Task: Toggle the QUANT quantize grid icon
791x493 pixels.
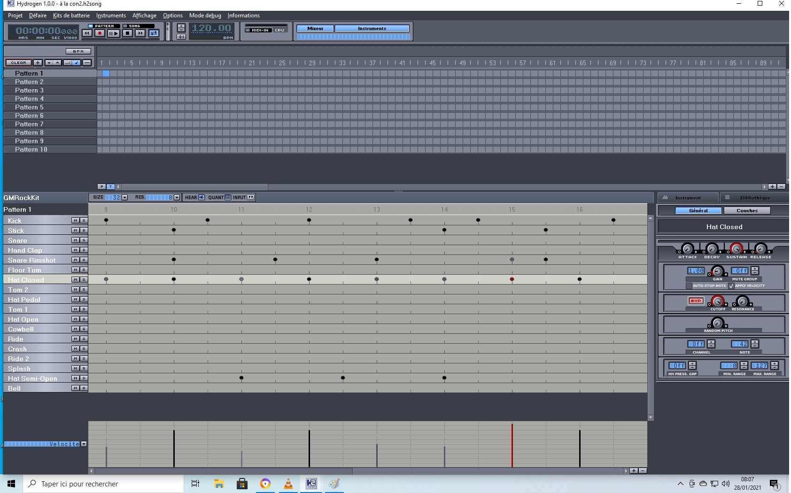Action: pyautogui.click(x=228, y=198)
